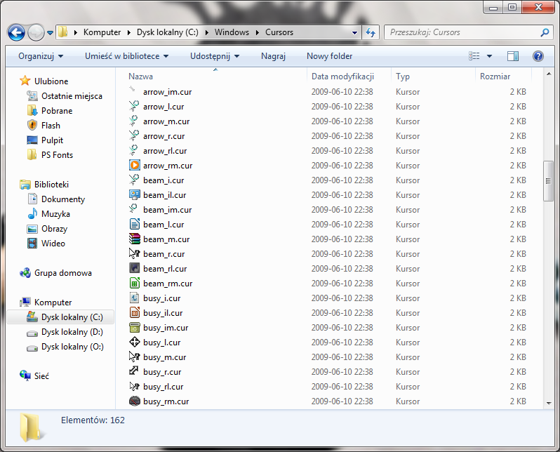The height and width of the screenshot is (452, 560).
Task: Click the vertical scrollbar thumb
Action: point(548,181)
